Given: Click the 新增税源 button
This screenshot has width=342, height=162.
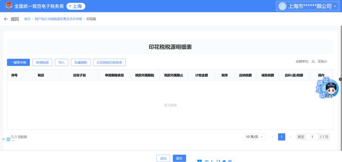Looking at the screenshot, I should coord(42,63).
